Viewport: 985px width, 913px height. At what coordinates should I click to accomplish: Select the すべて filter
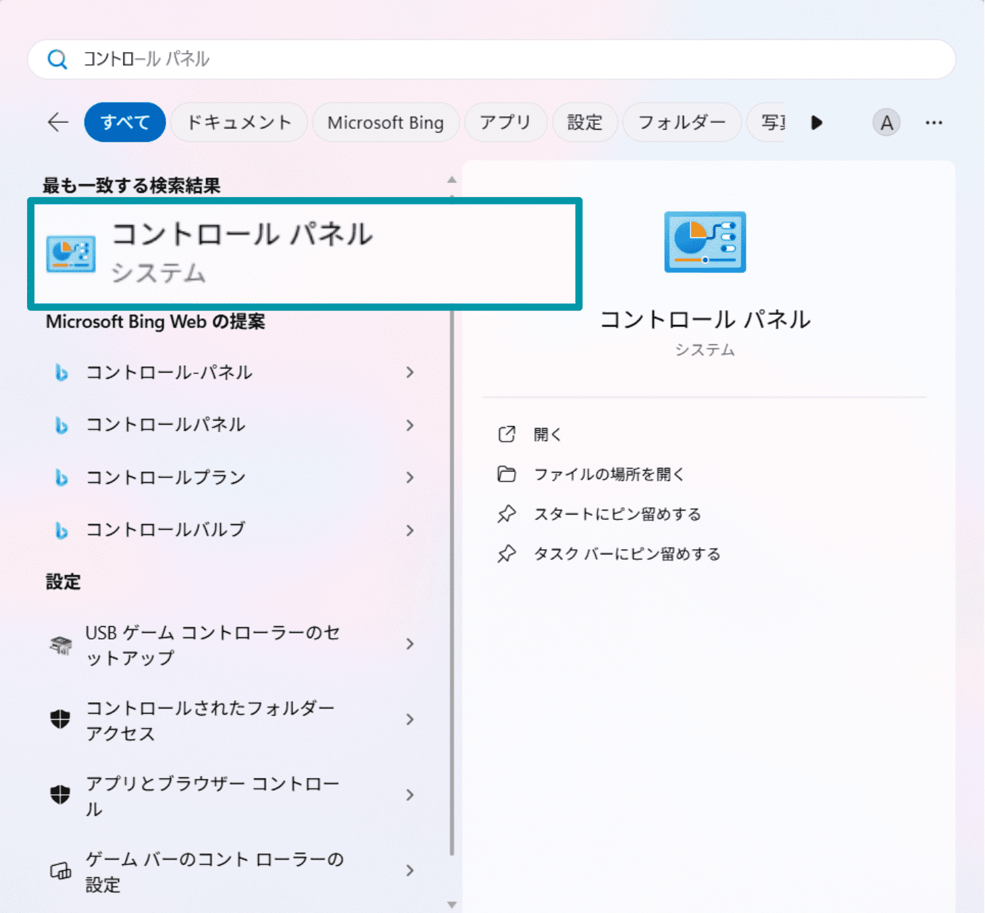click(124, 122)
